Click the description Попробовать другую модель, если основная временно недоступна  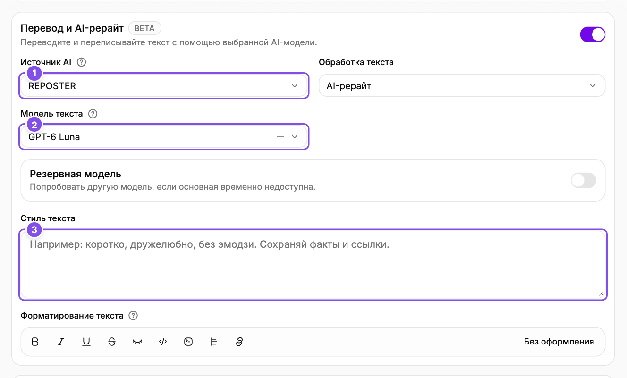172,187
